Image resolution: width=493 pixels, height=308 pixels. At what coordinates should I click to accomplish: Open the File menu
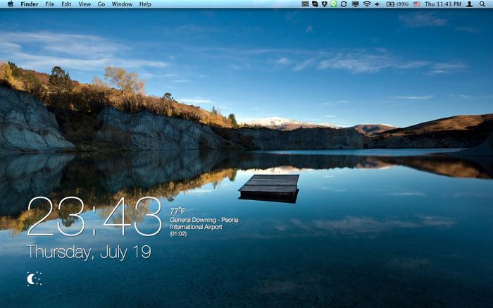tap(50, 4)
